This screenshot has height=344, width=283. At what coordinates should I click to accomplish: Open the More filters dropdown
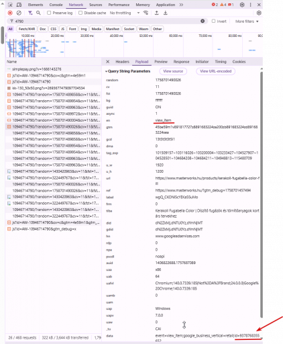point(247,21)
